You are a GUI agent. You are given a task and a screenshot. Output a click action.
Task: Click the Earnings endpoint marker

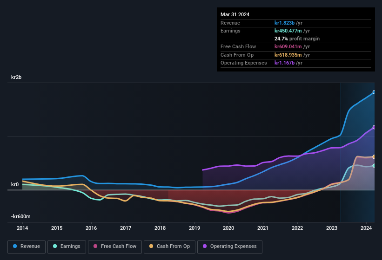374,165
